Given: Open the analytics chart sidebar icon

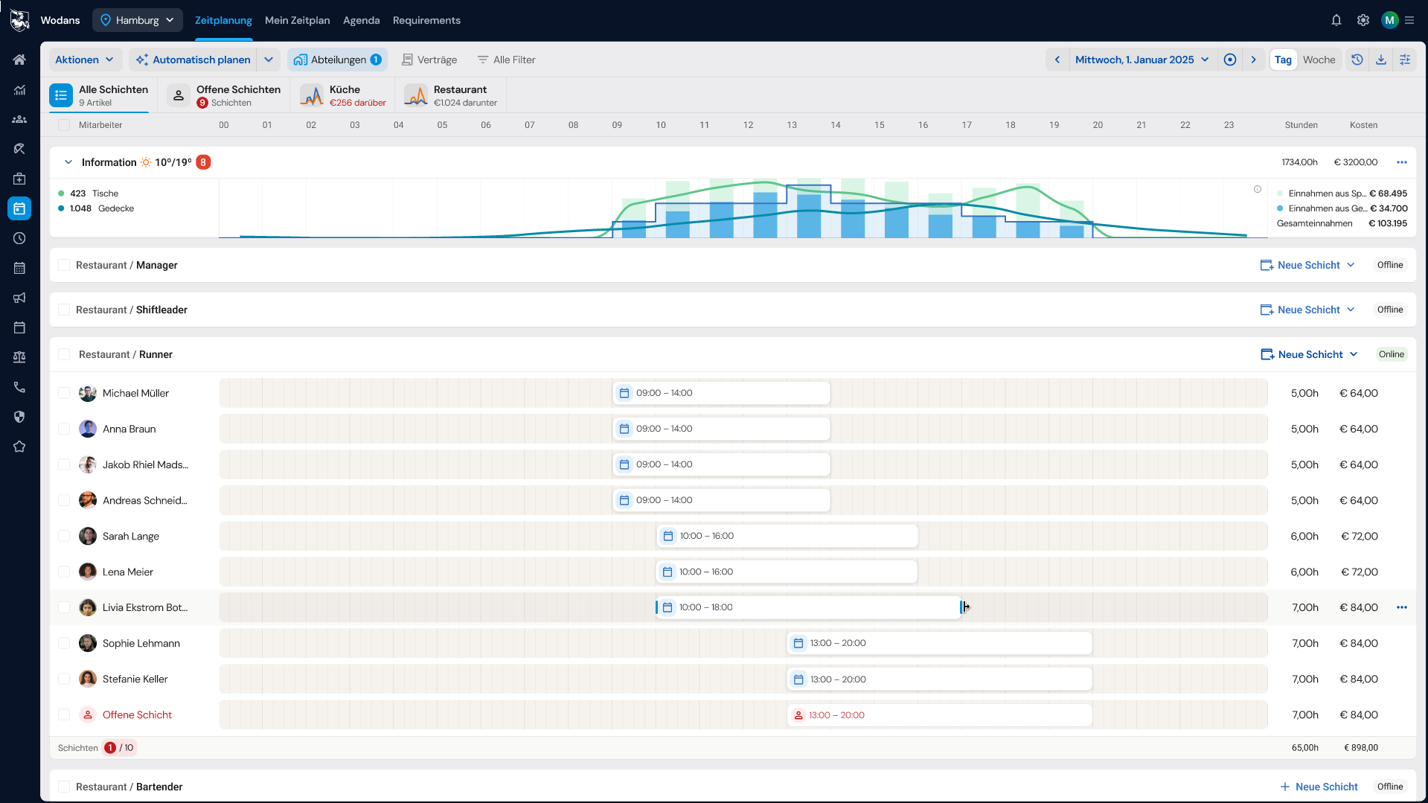Looking at the screenshot, I should (x=19, y=89).
